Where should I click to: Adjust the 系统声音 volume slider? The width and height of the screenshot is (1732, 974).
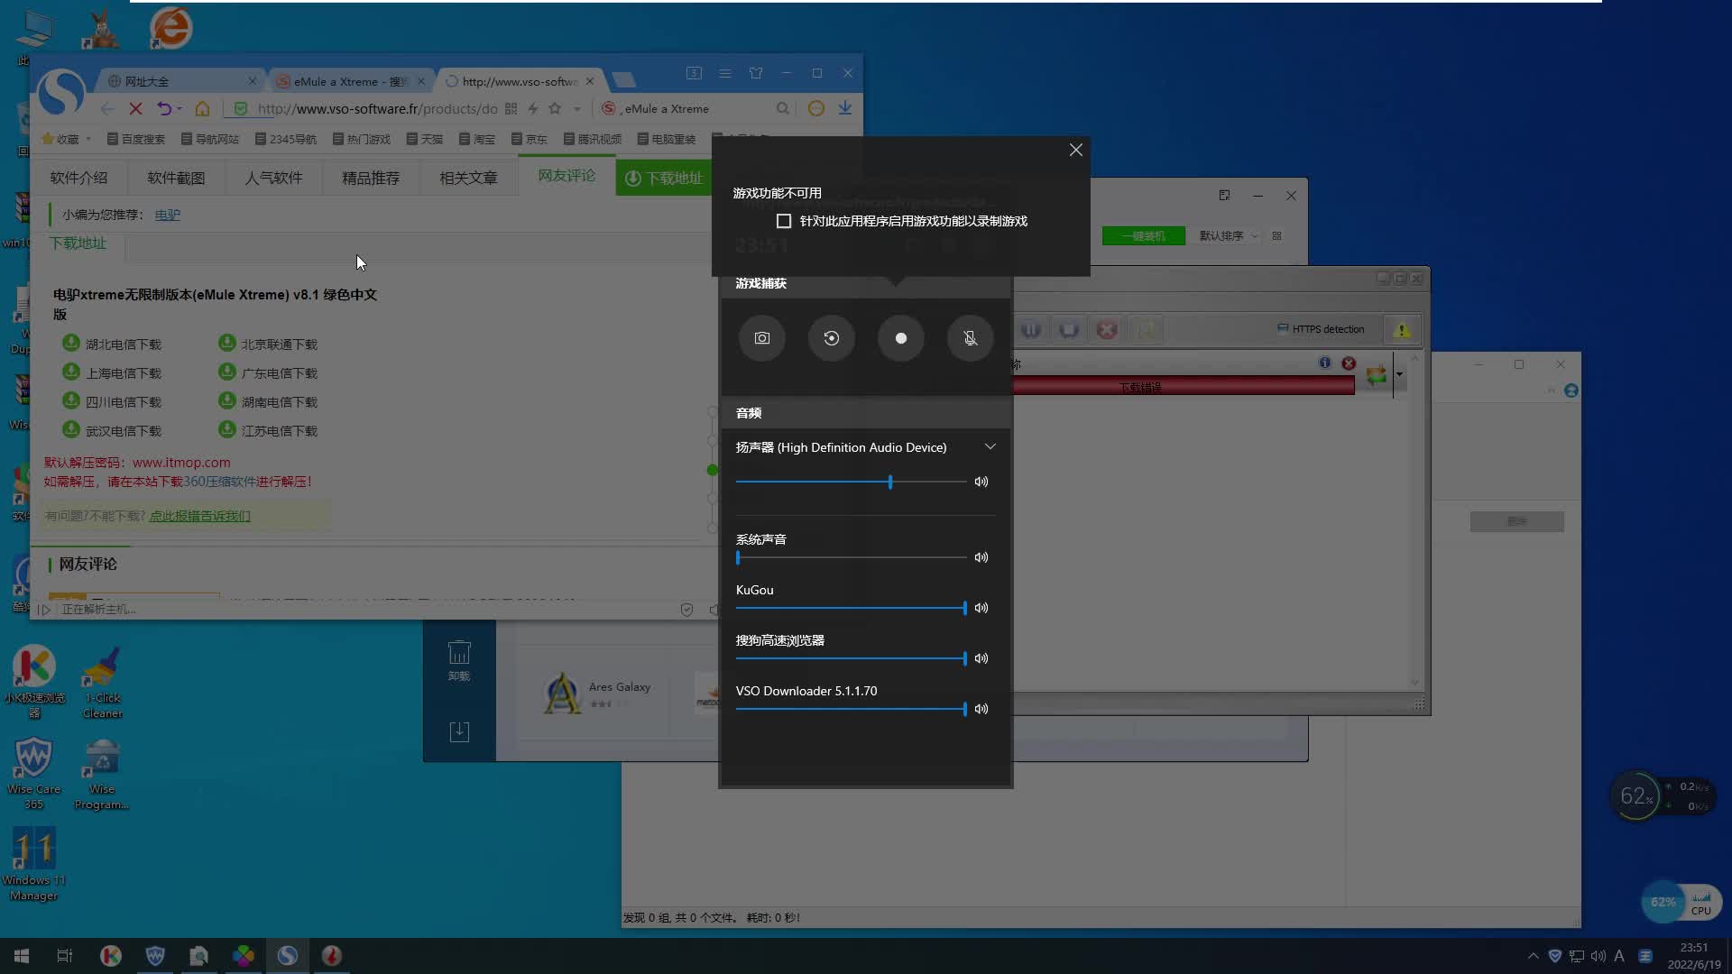(851, 557)
